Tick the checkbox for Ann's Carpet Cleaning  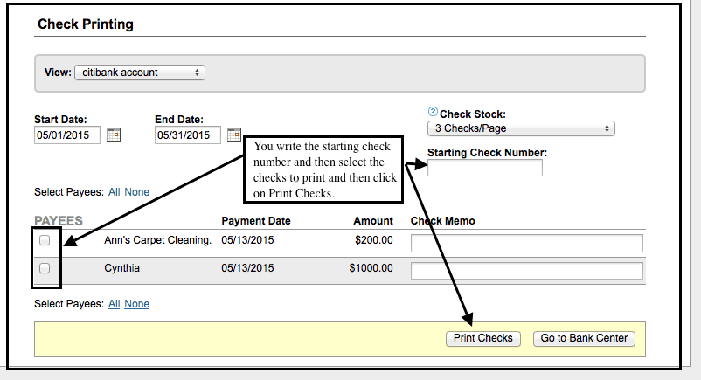coord(45,240)
